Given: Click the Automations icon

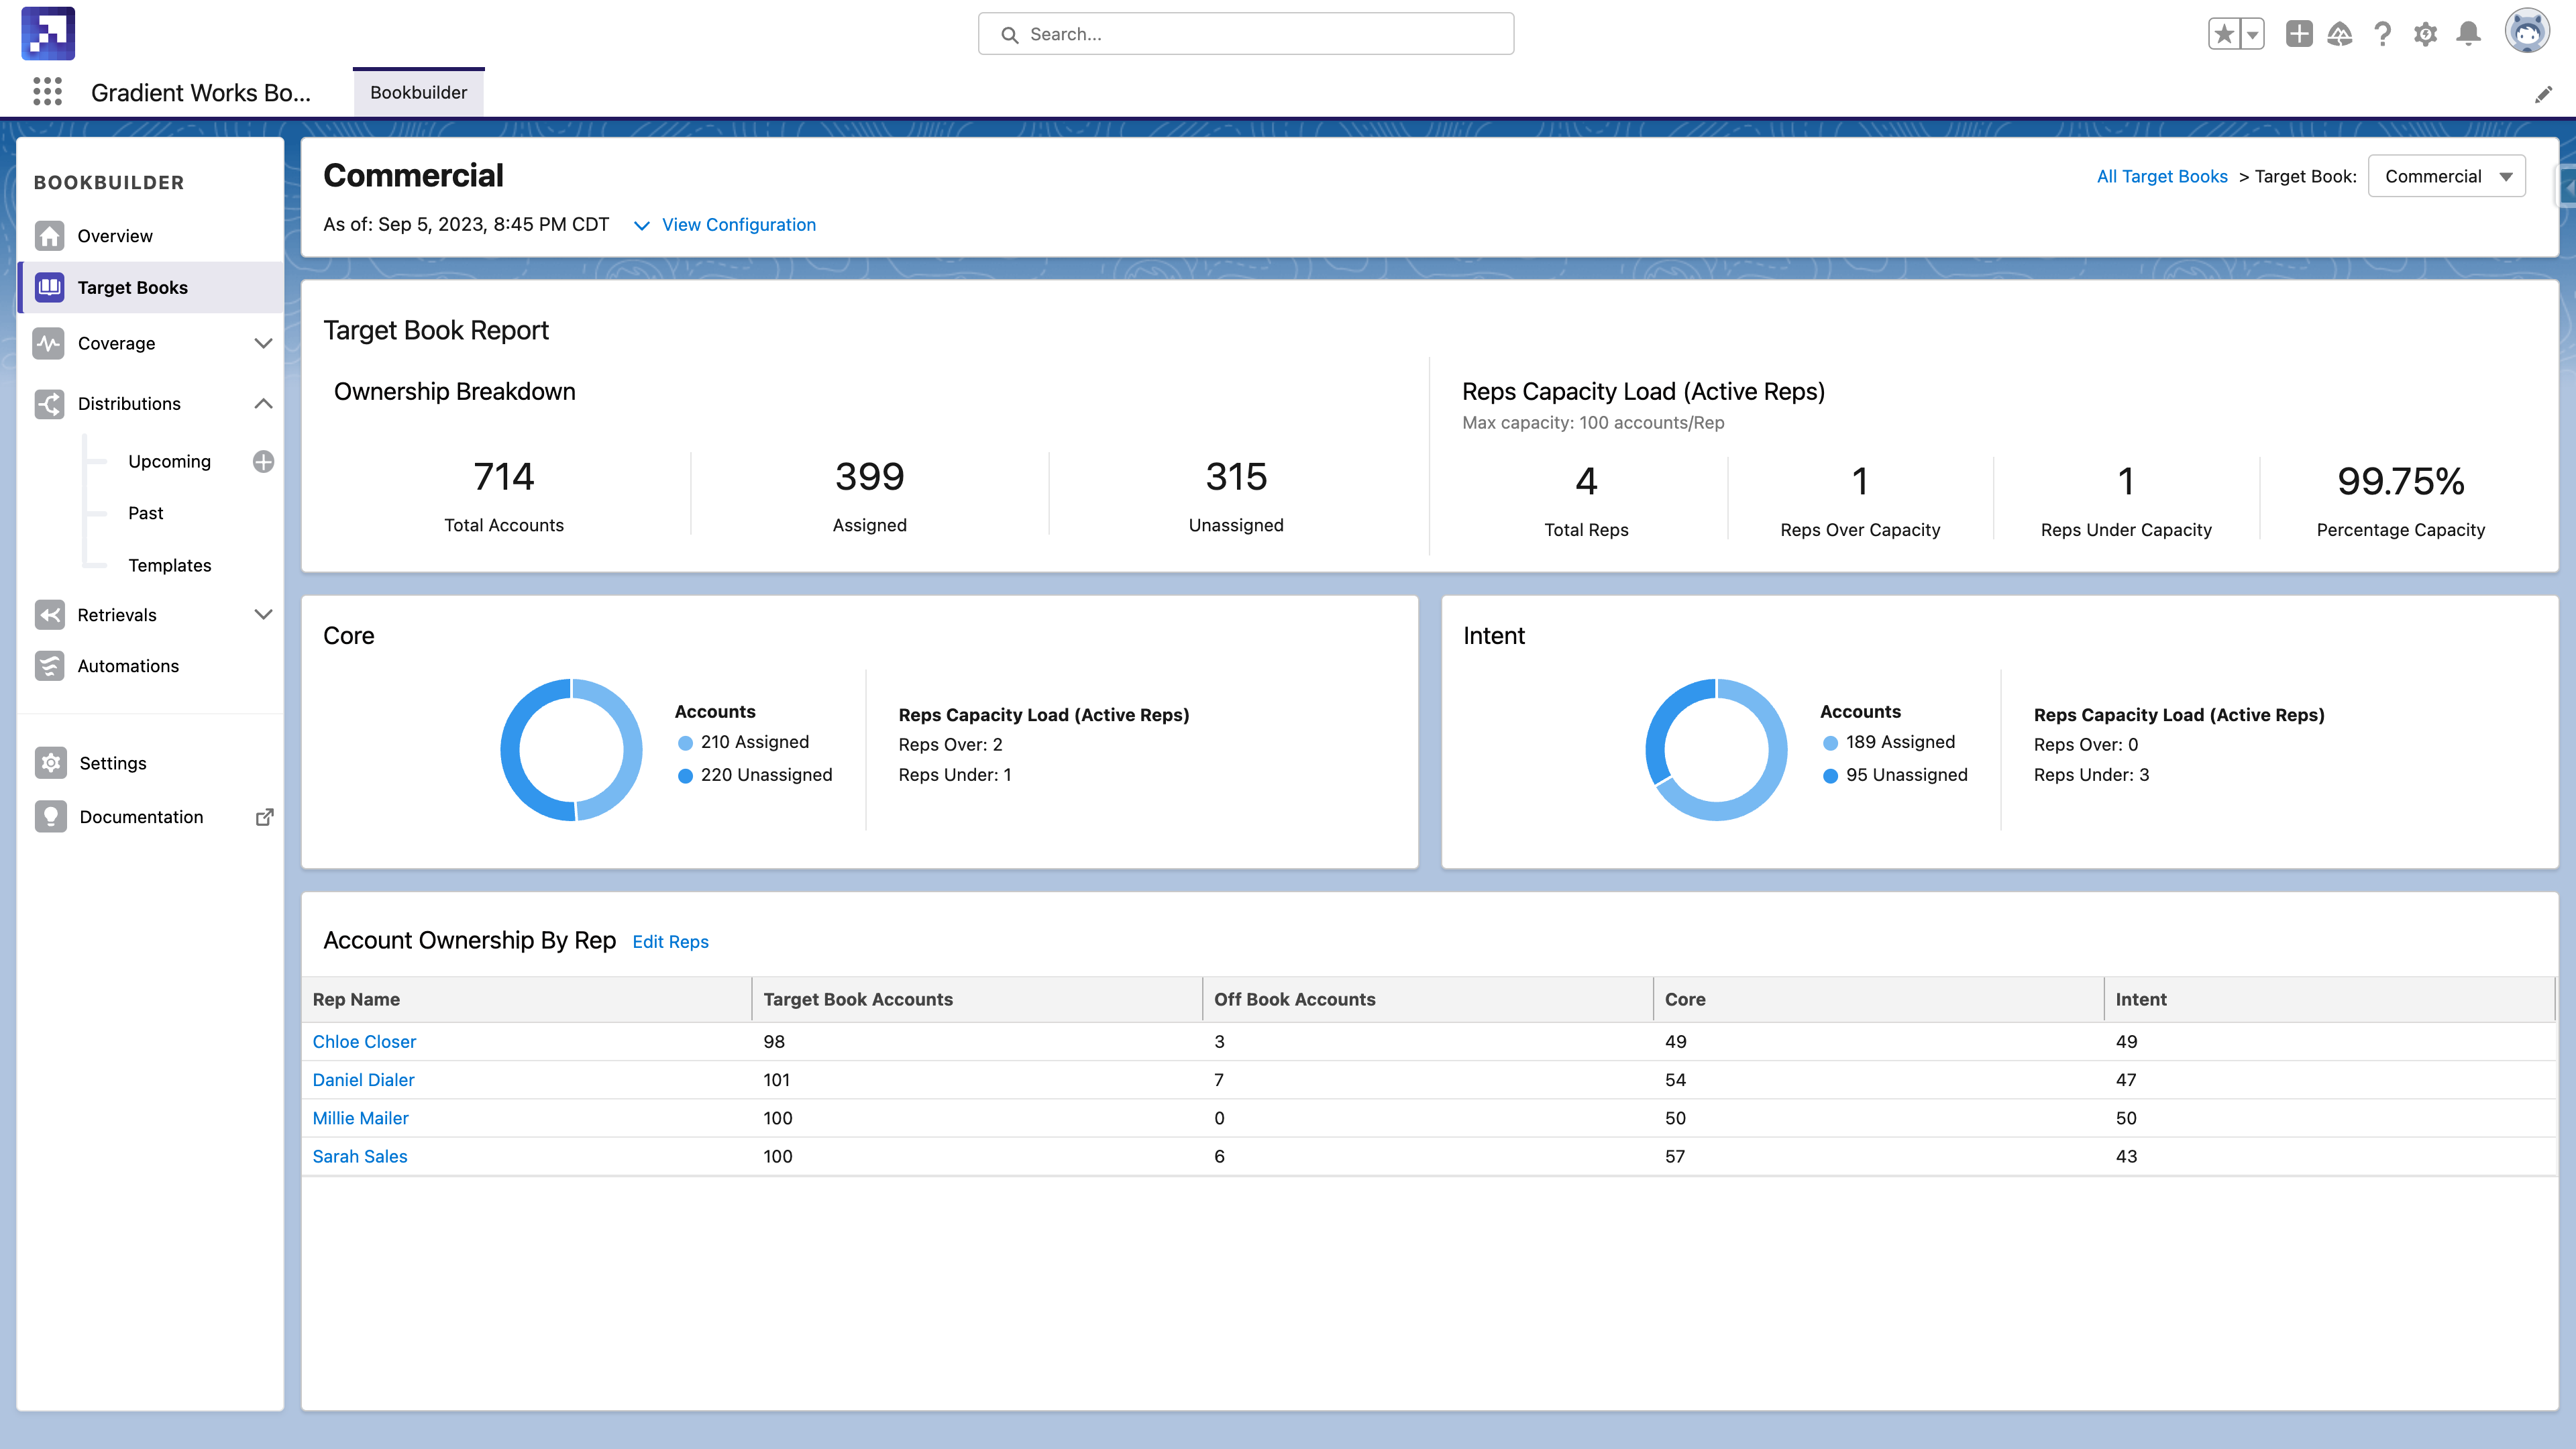Looking at the screenshot, I should [49, 666].
